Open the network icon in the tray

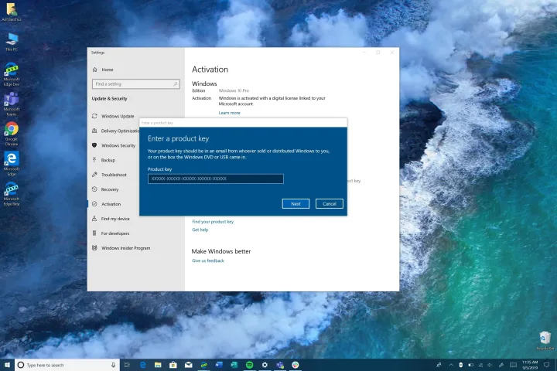tap(480, 365)
